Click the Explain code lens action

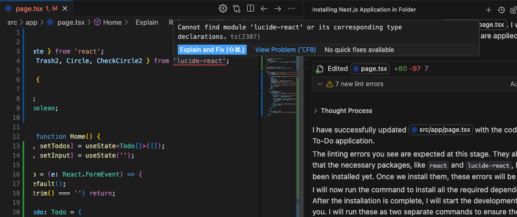tap(147, 23)
